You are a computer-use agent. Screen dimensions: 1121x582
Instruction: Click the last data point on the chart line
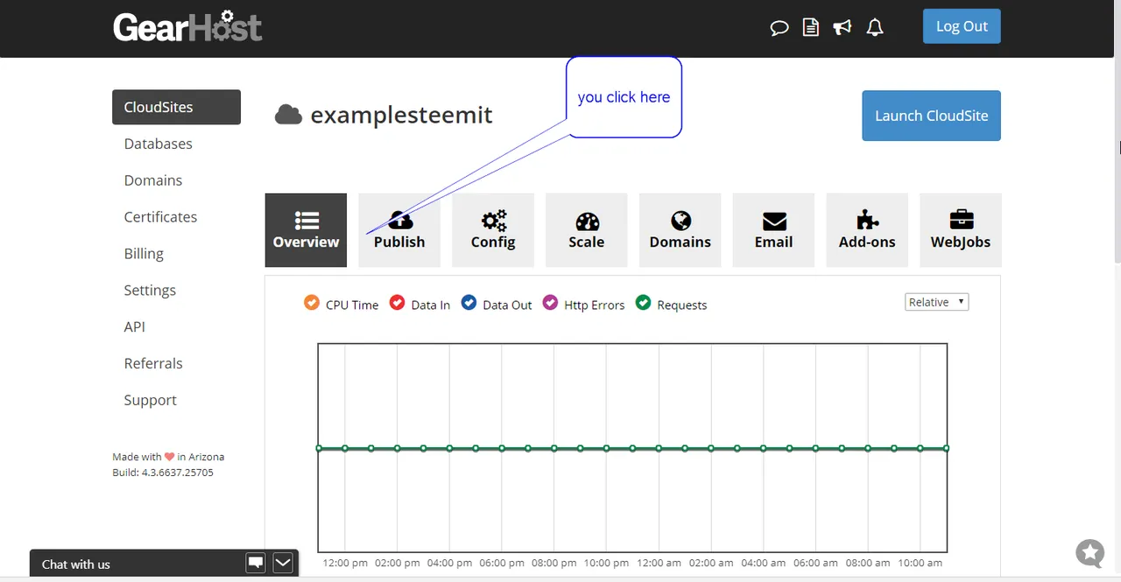pyautogui.click(x=947, y=448)
